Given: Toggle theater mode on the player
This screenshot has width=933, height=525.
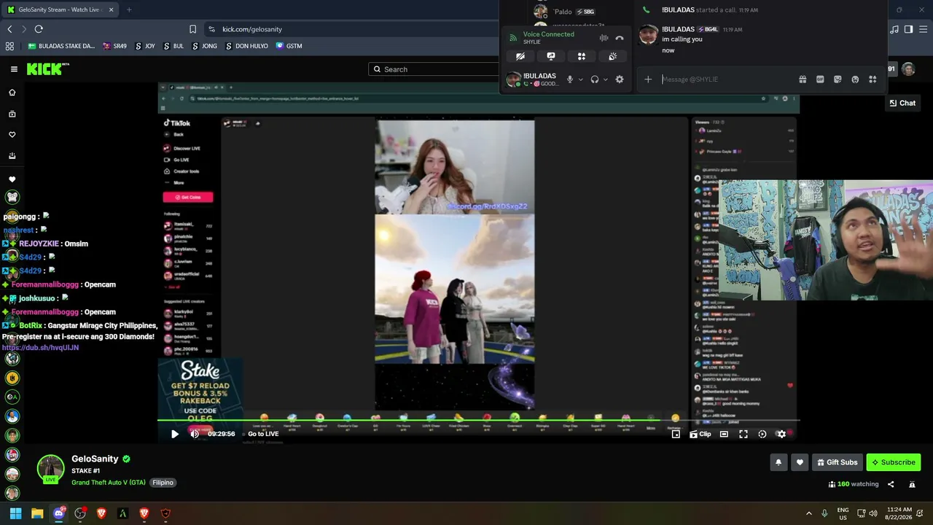Looking at the screenshot, I should (x=724, y=434).
